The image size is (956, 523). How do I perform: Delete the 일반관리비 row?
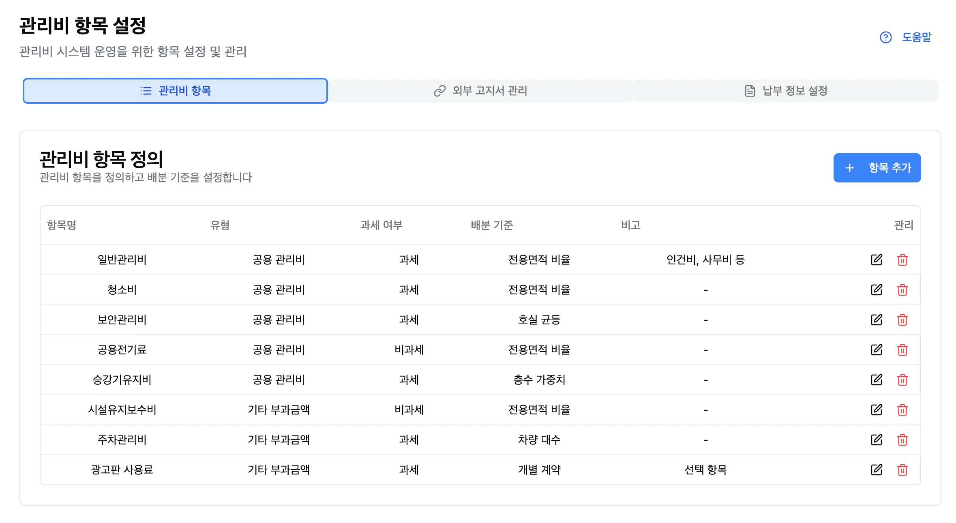point(902,259)
